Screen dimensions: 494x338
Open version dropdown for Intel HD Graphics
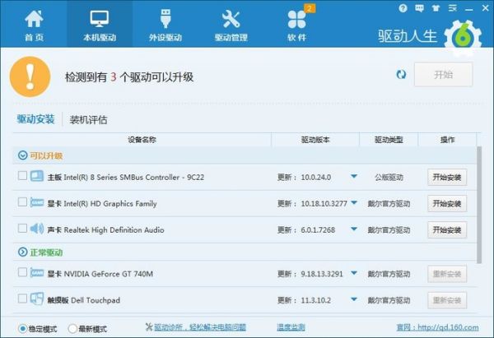(x=354, y=202)
